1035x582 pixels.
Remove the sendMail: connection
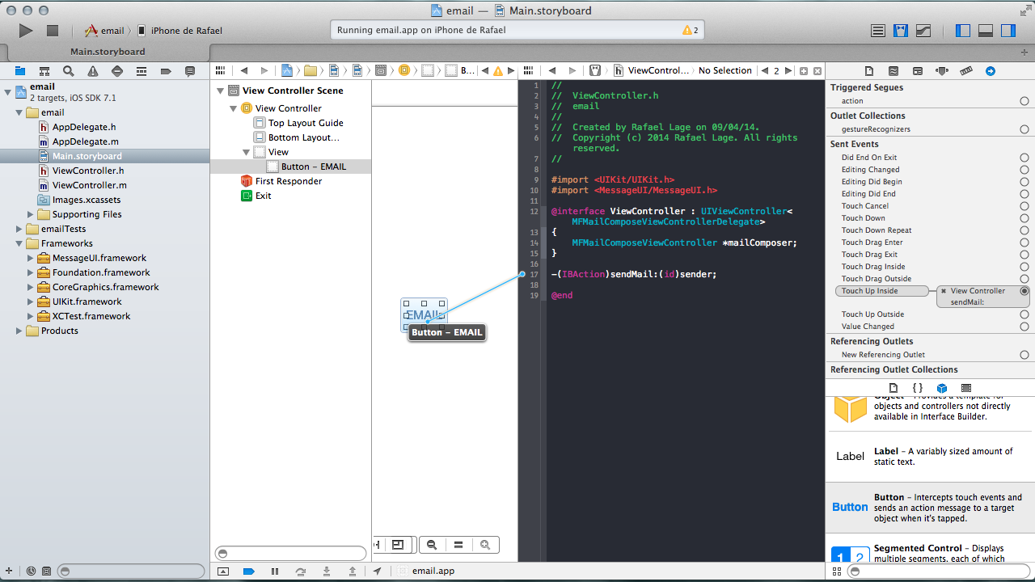(x=944, y=291)
